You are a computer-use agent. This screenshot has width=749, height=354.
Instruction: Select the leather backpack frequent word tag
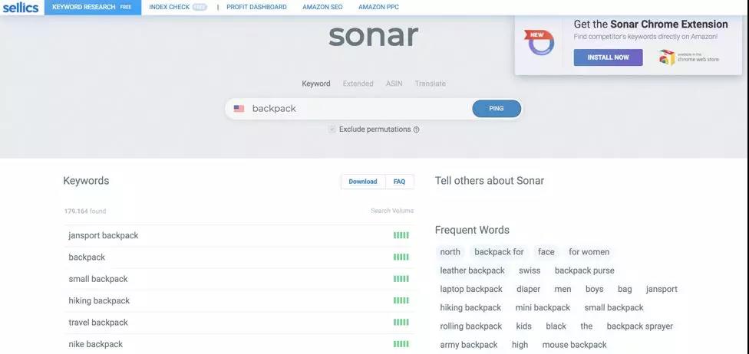(473, 270)
